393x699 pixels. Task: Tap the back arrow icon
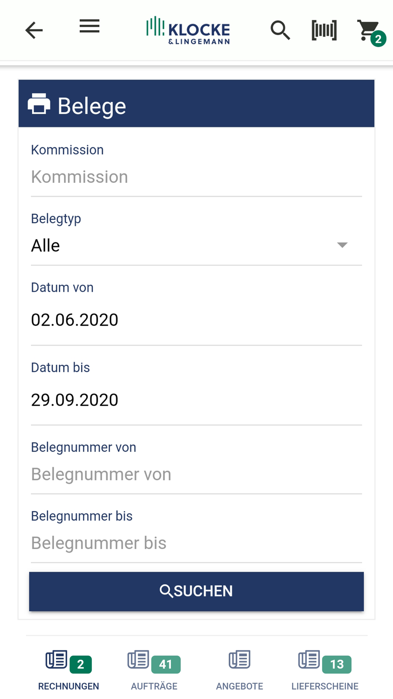click(34, 30)
